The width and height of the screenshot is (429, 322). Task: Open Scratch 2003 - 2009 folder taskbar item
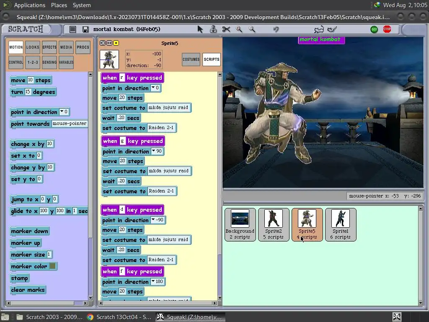point(49,317)
